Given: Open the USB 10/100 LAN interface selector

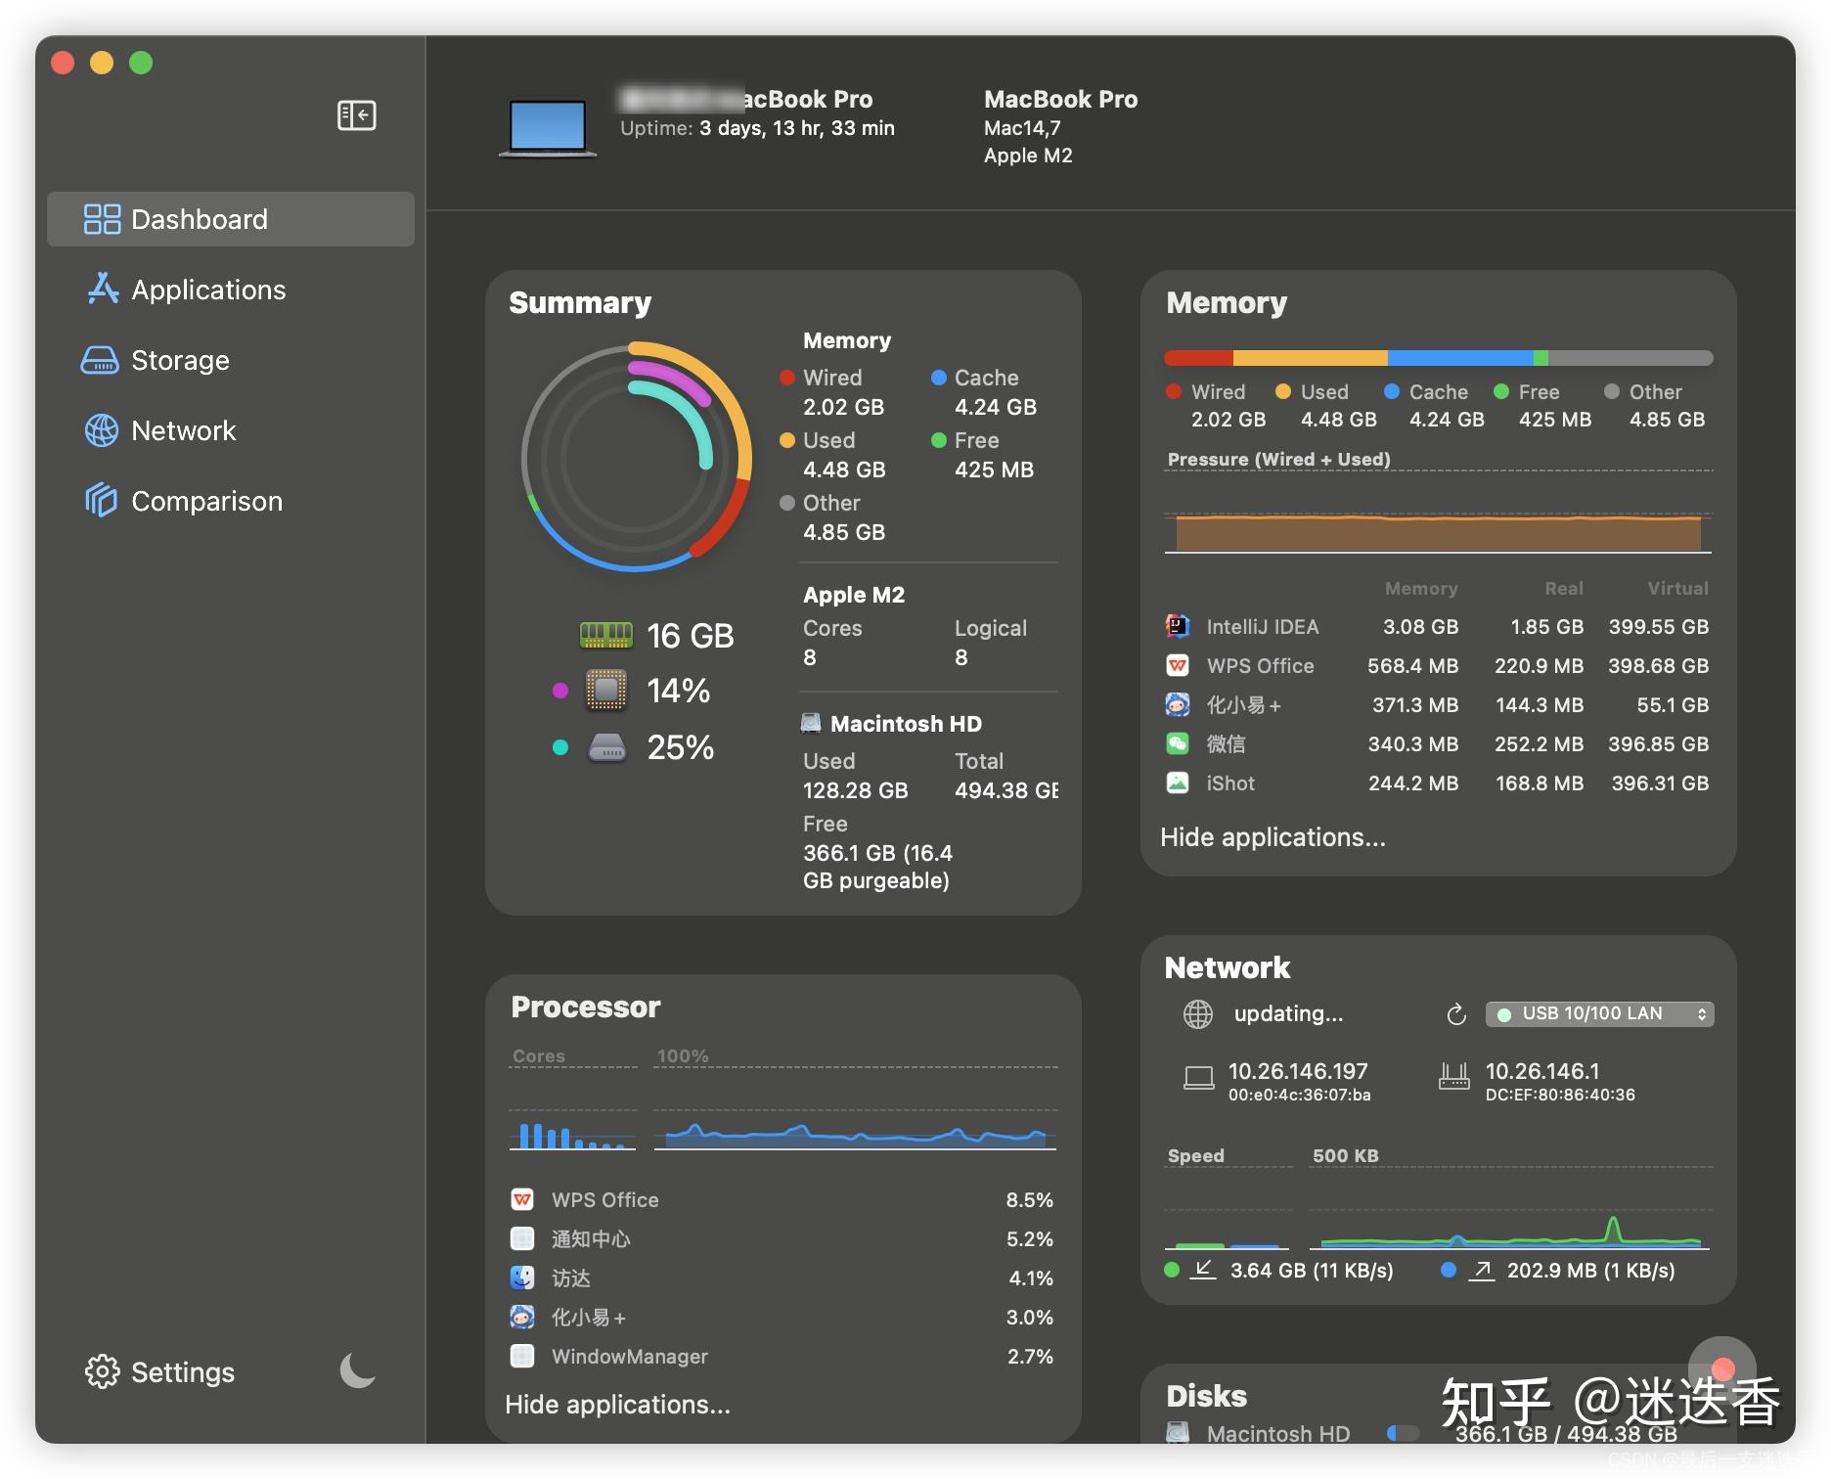Looking at the screenshot, I should pos(1598,1013).
